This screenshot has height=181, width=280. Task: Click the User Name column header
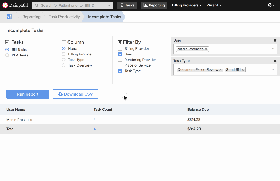tap(16, 109)
